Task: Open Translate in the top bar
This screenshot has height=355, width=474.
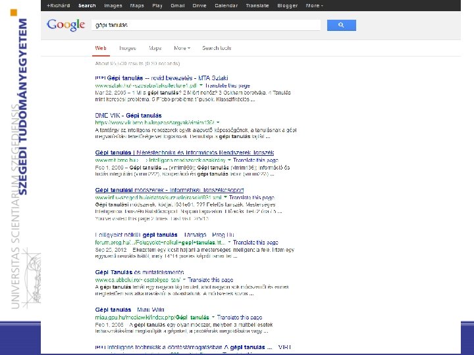Action: (x=257, y=5)
